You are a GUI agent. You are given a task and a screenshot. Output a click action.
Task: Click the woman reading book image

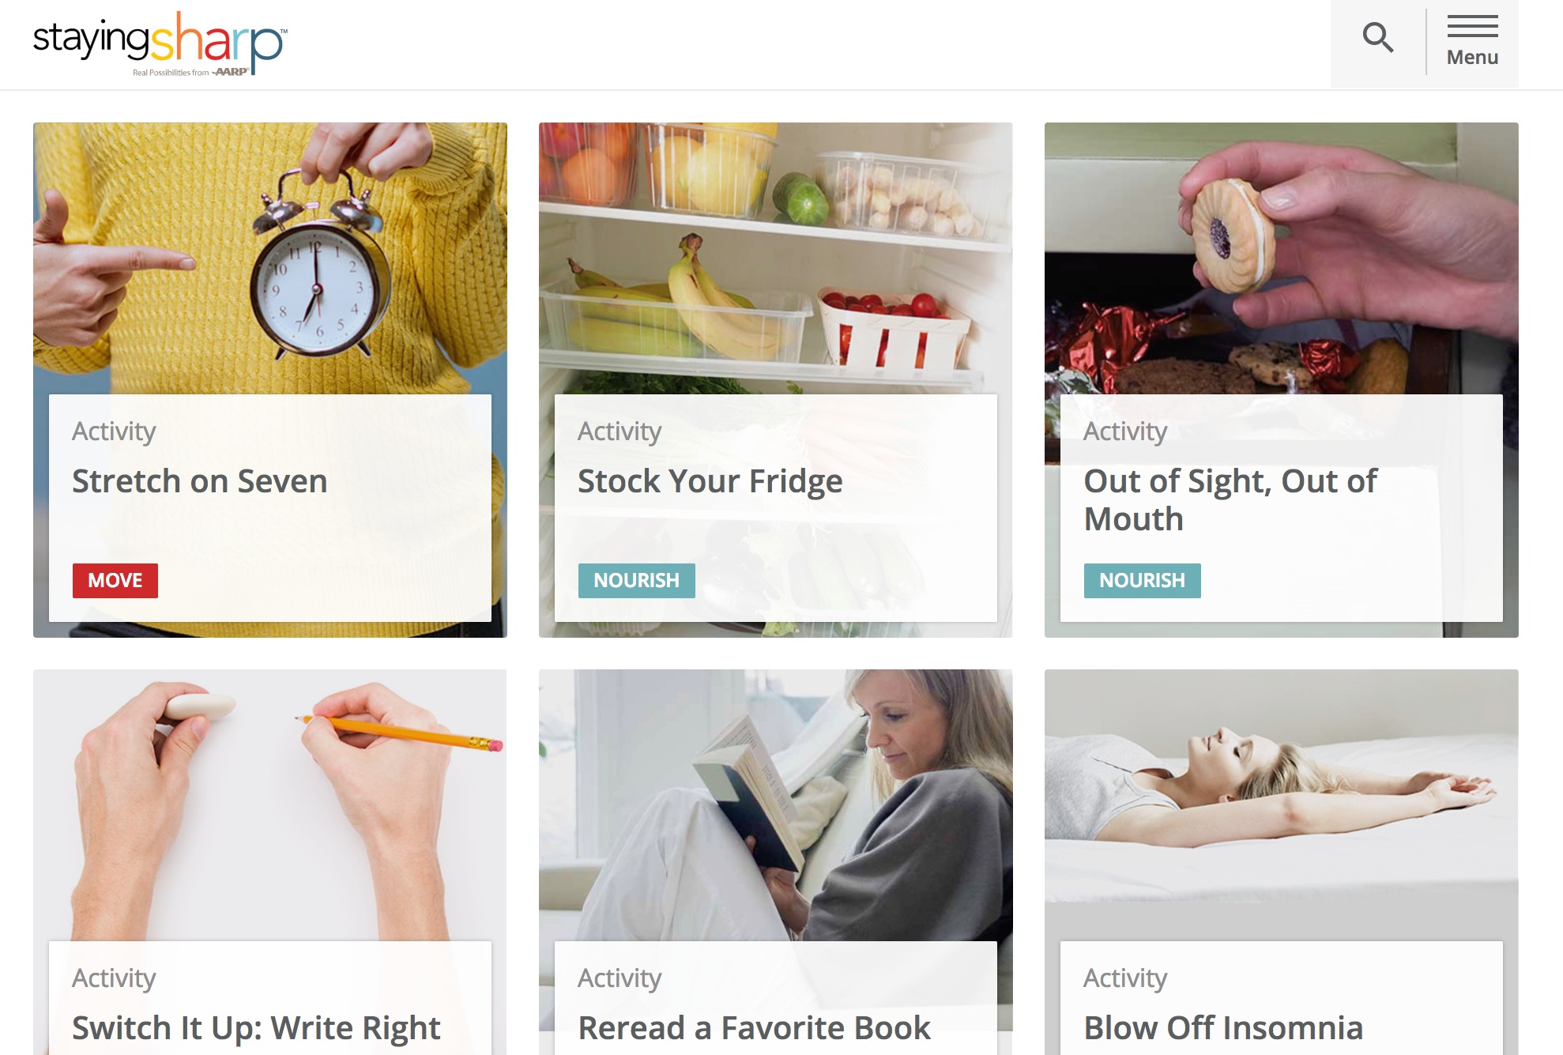pos(776,805)
